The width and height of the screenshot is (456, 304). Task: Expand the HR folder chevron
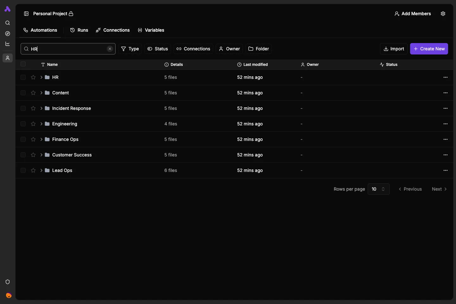coord(41,77)
